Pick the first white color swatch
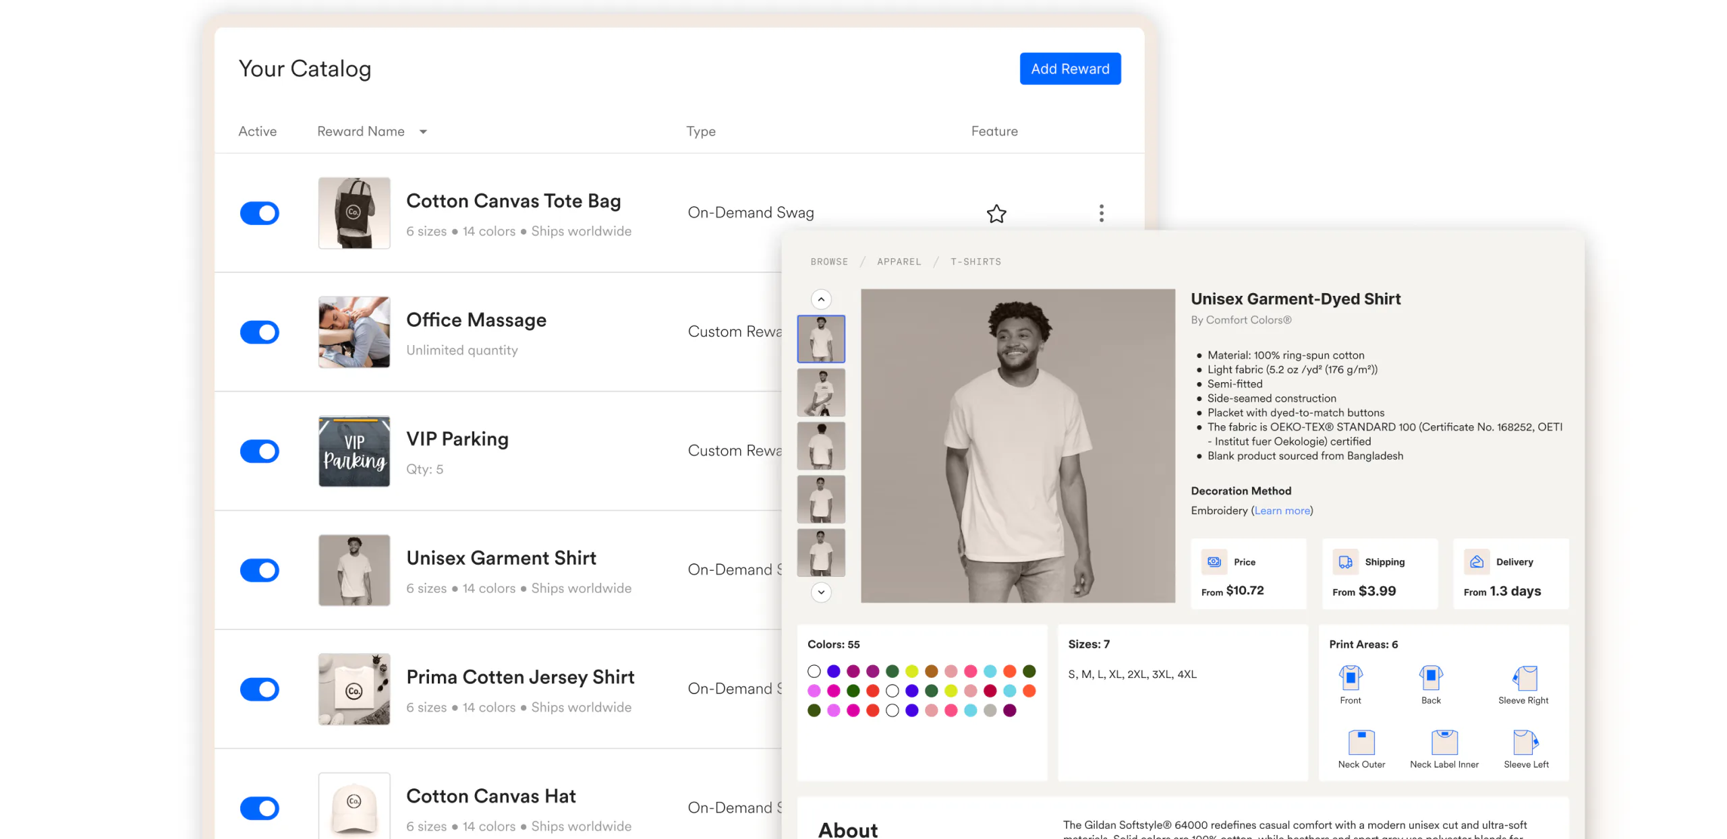This screenshot has width=1727, height=839. [814, 671]
